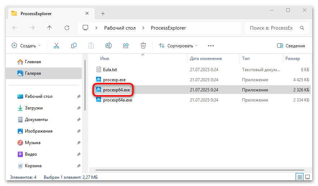The width and height of the screenshot is (318, 186).
Task: Click the Eula.txt file icon
Action: [x=98, y=70]
